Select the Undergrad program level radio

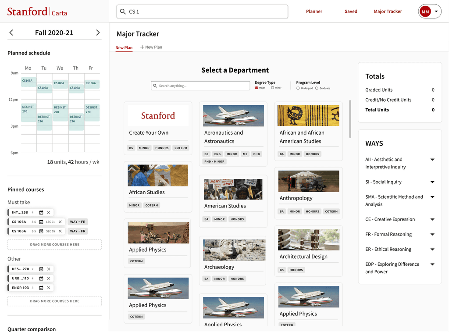click(298, 88)
